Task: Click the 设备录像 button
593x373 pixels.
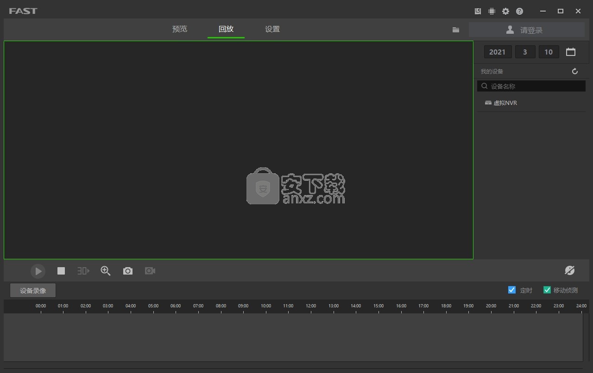Action: coord(33,291)
